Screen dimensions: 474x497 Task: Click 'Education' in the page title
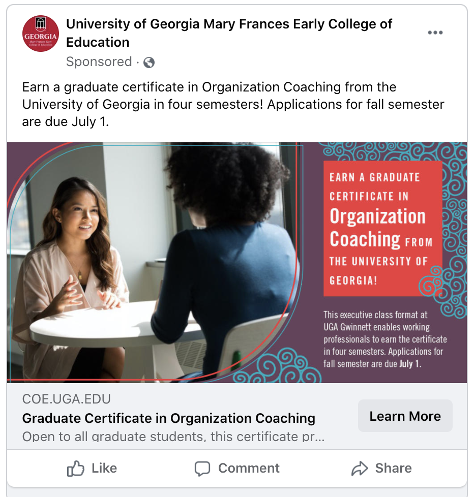[98, 42]
